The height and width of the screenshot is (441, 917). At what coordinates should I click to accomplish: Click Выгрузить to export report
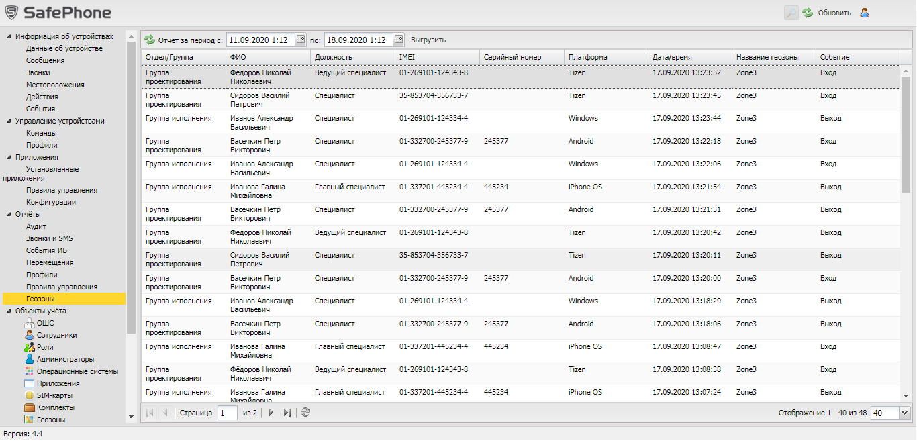[x=428, y=40]
